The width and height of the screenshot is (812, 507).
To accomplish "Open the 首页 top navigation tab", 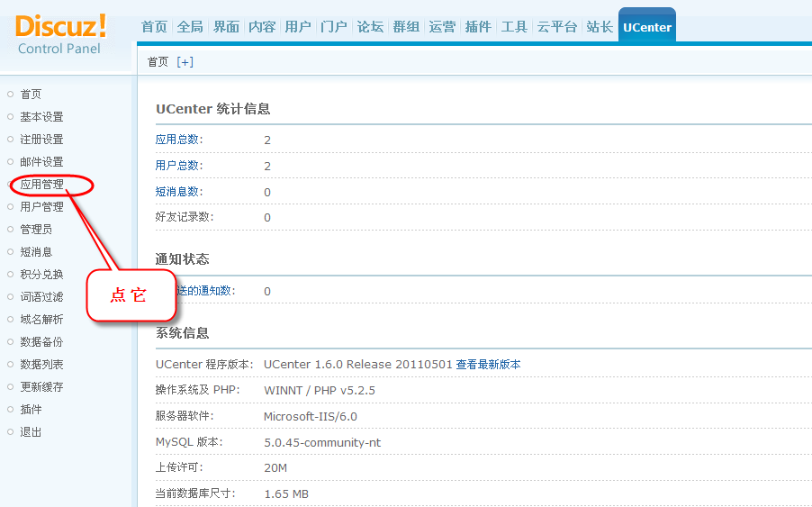I will [x=154, y=27].
